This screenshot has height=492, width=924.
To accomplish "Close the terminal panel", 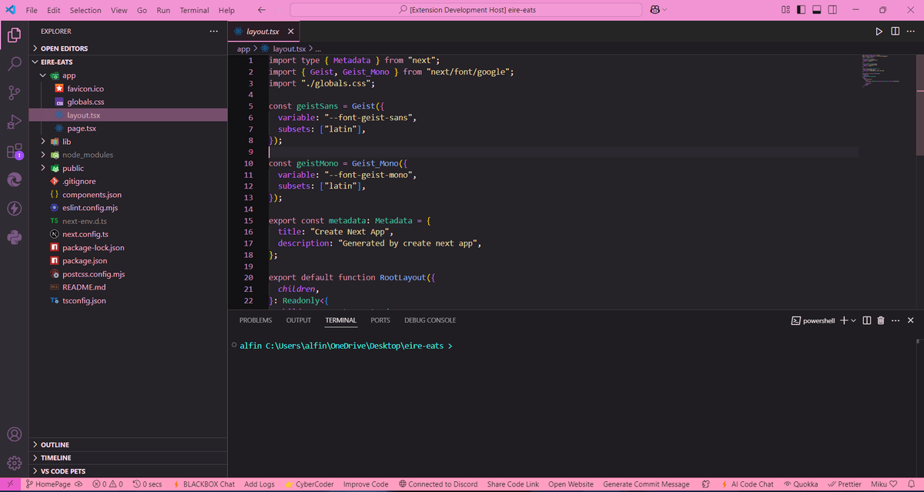I will [910, 320].
